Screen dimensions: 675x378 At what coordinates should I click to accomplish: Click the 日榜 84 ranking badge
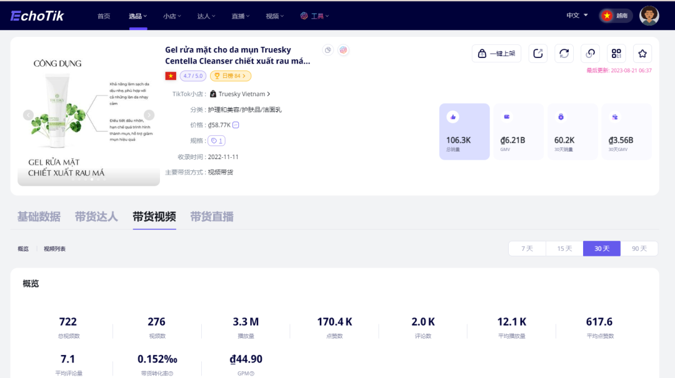pyautogui.click(x=230, y=75)
